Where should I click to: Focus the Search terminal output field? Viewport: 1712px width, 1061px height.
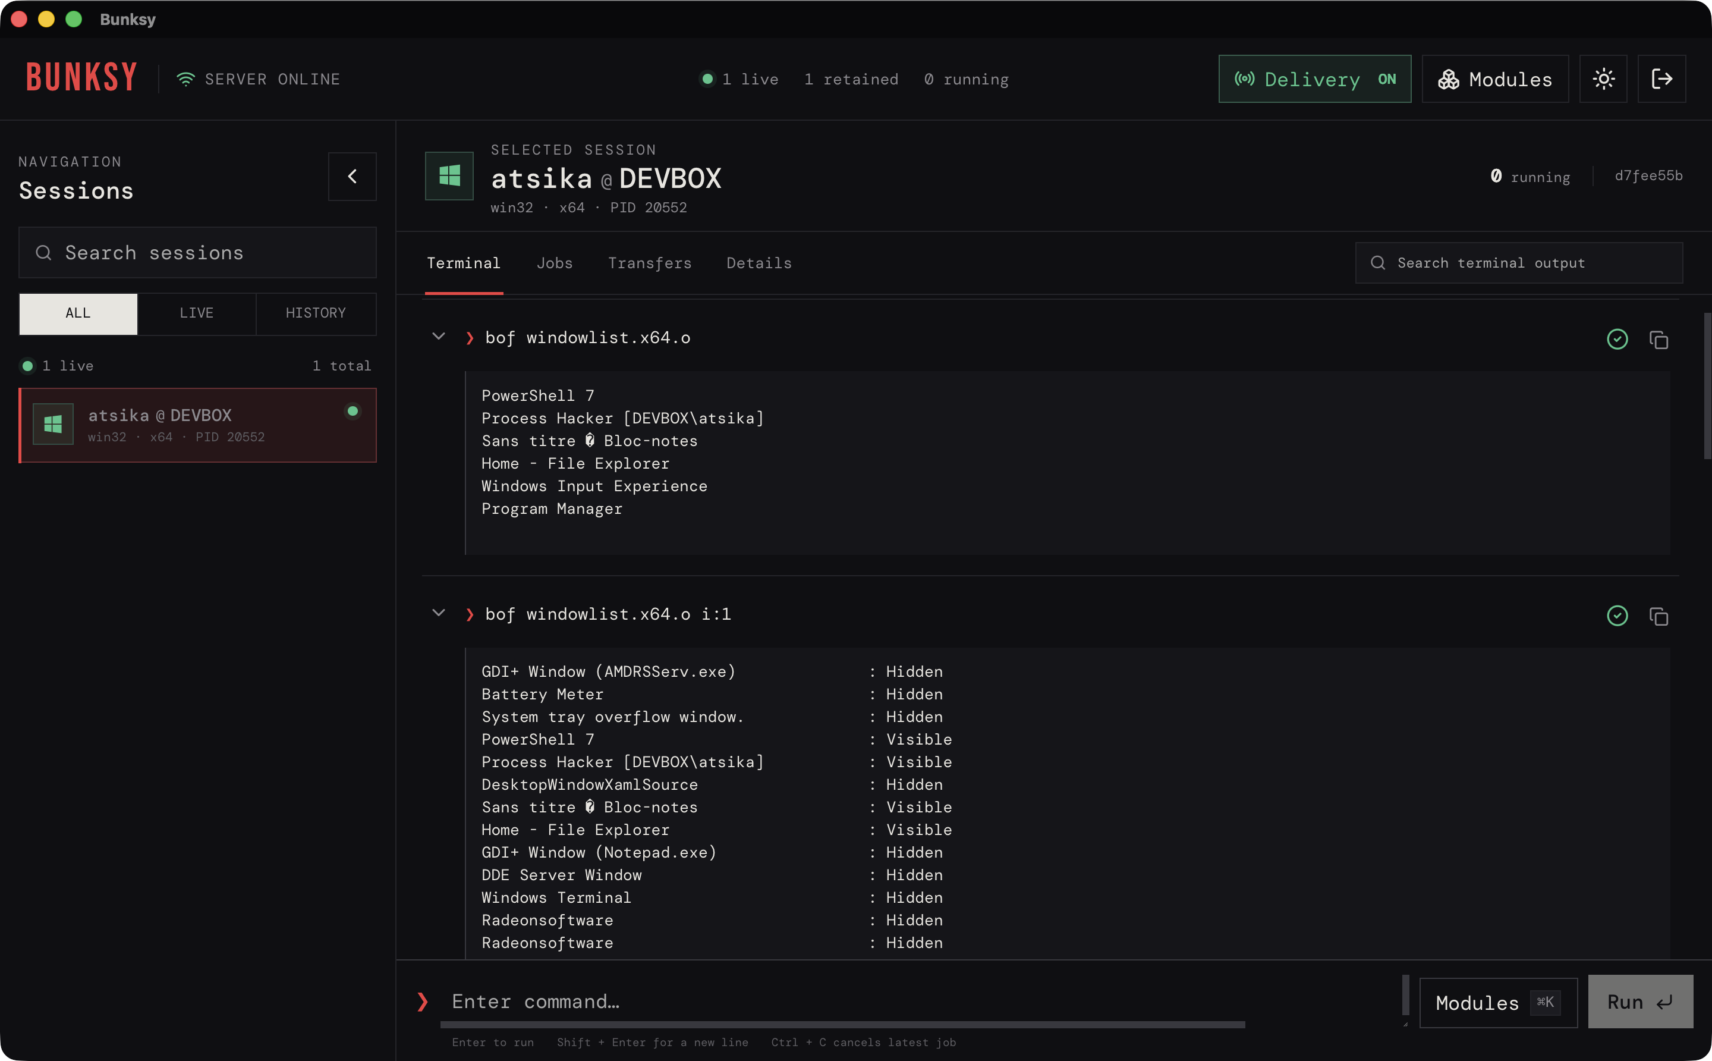(1518, 263)
